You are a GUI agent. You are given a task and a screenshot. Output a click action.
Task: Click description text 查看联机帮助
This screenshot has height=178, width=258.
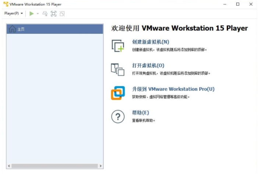(144, 121)
